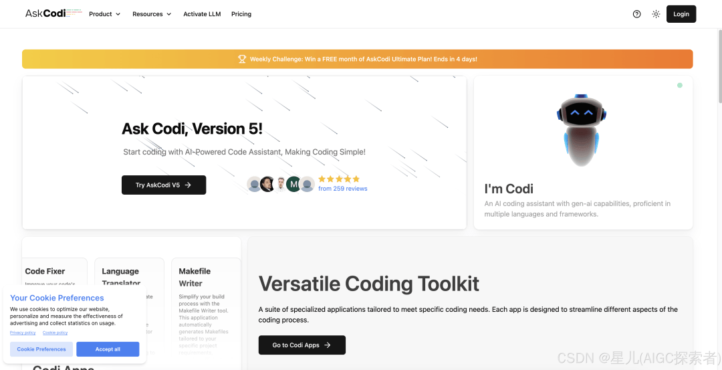Open the 'from 259 reviews' link
Viewport: 722px width, 370px height.
(342, 189)
